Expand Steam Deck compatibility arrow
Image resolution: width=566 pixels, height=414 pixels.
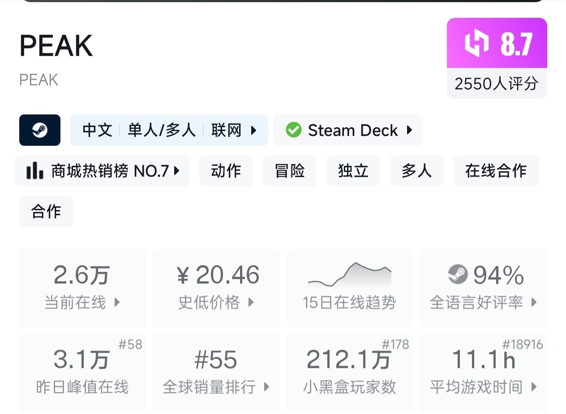click(409, 130)
